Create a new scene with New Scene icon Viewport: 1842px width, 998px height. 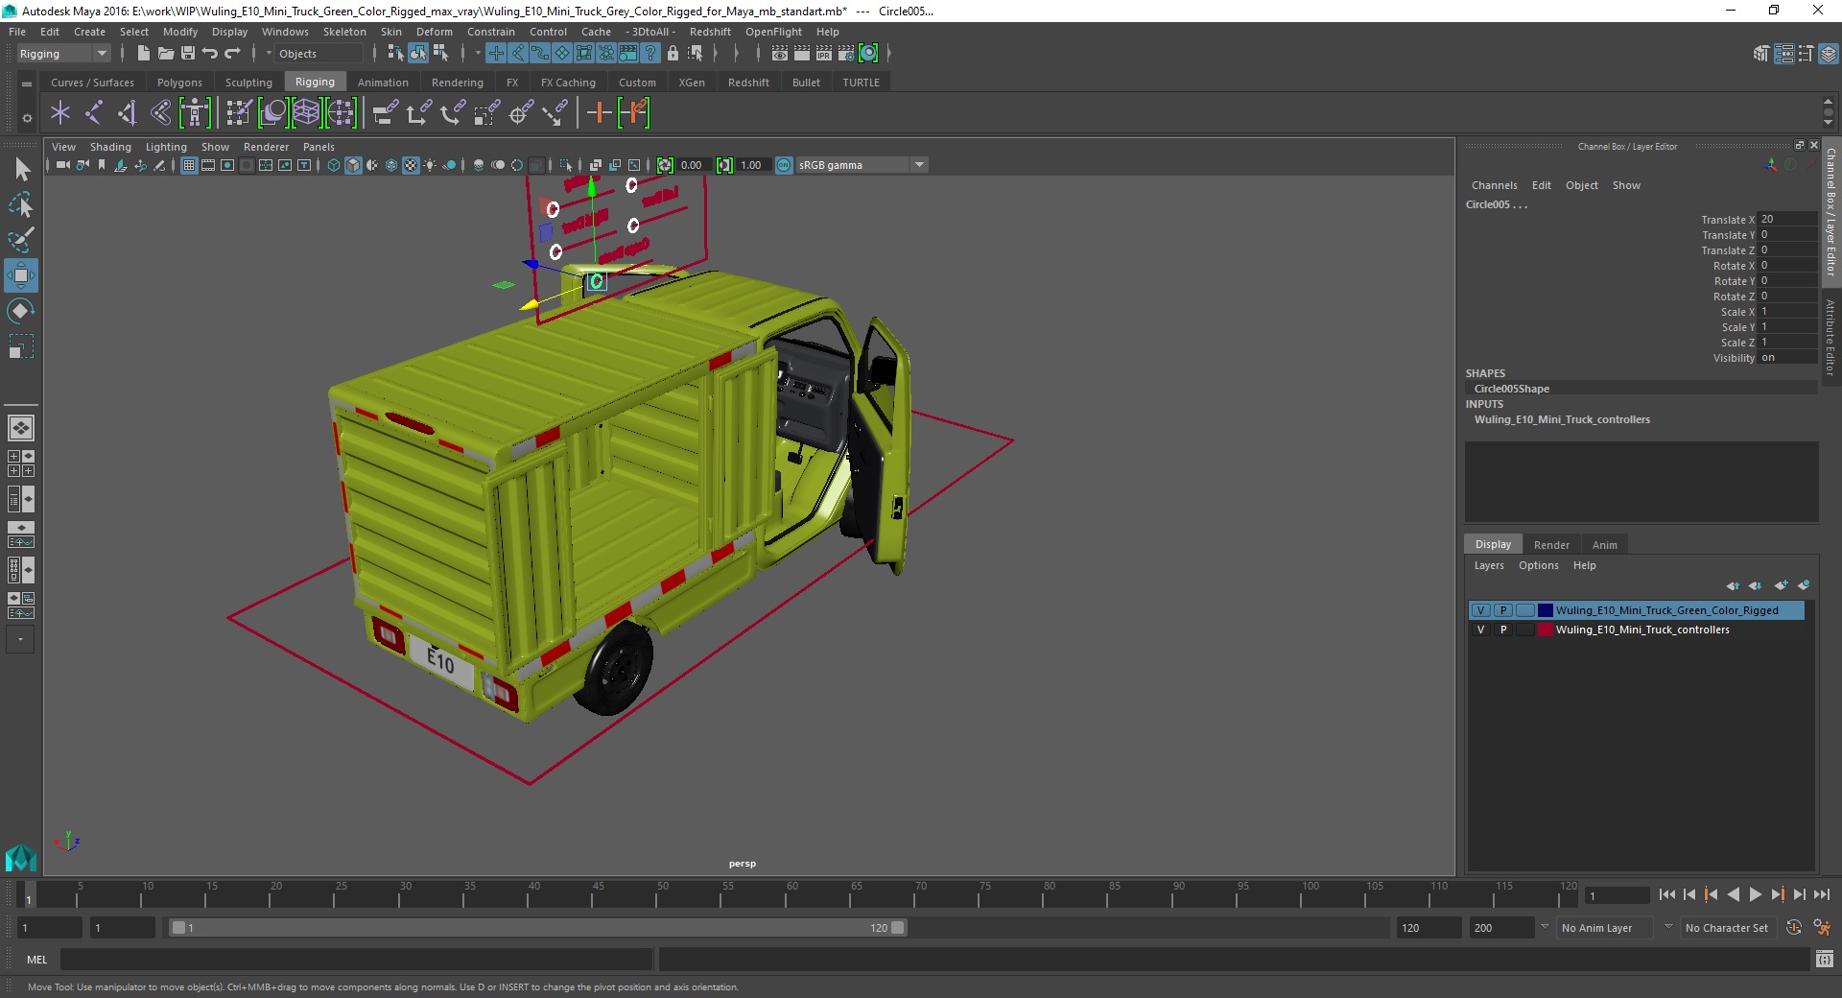pyautogui.click(x=143, y=54)
